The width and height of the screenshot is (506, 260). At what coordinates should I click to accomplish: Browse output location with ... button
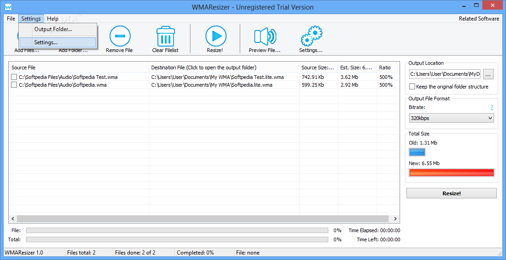pos(488,74)
